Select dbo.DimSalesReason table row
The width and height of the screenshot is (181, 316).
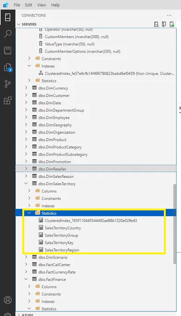(96, 176)
